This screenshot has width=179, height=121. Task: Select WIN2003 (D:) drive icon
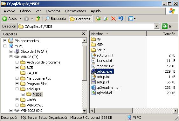point(17,110)
